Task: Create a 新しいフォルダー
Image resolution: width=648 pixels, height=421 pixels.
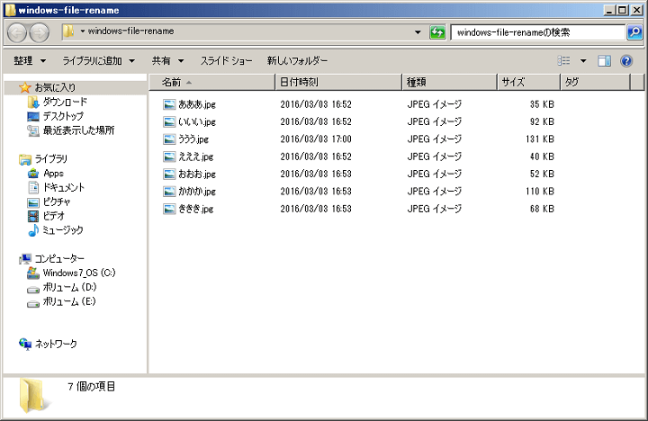Action: (x=297, y=61)
